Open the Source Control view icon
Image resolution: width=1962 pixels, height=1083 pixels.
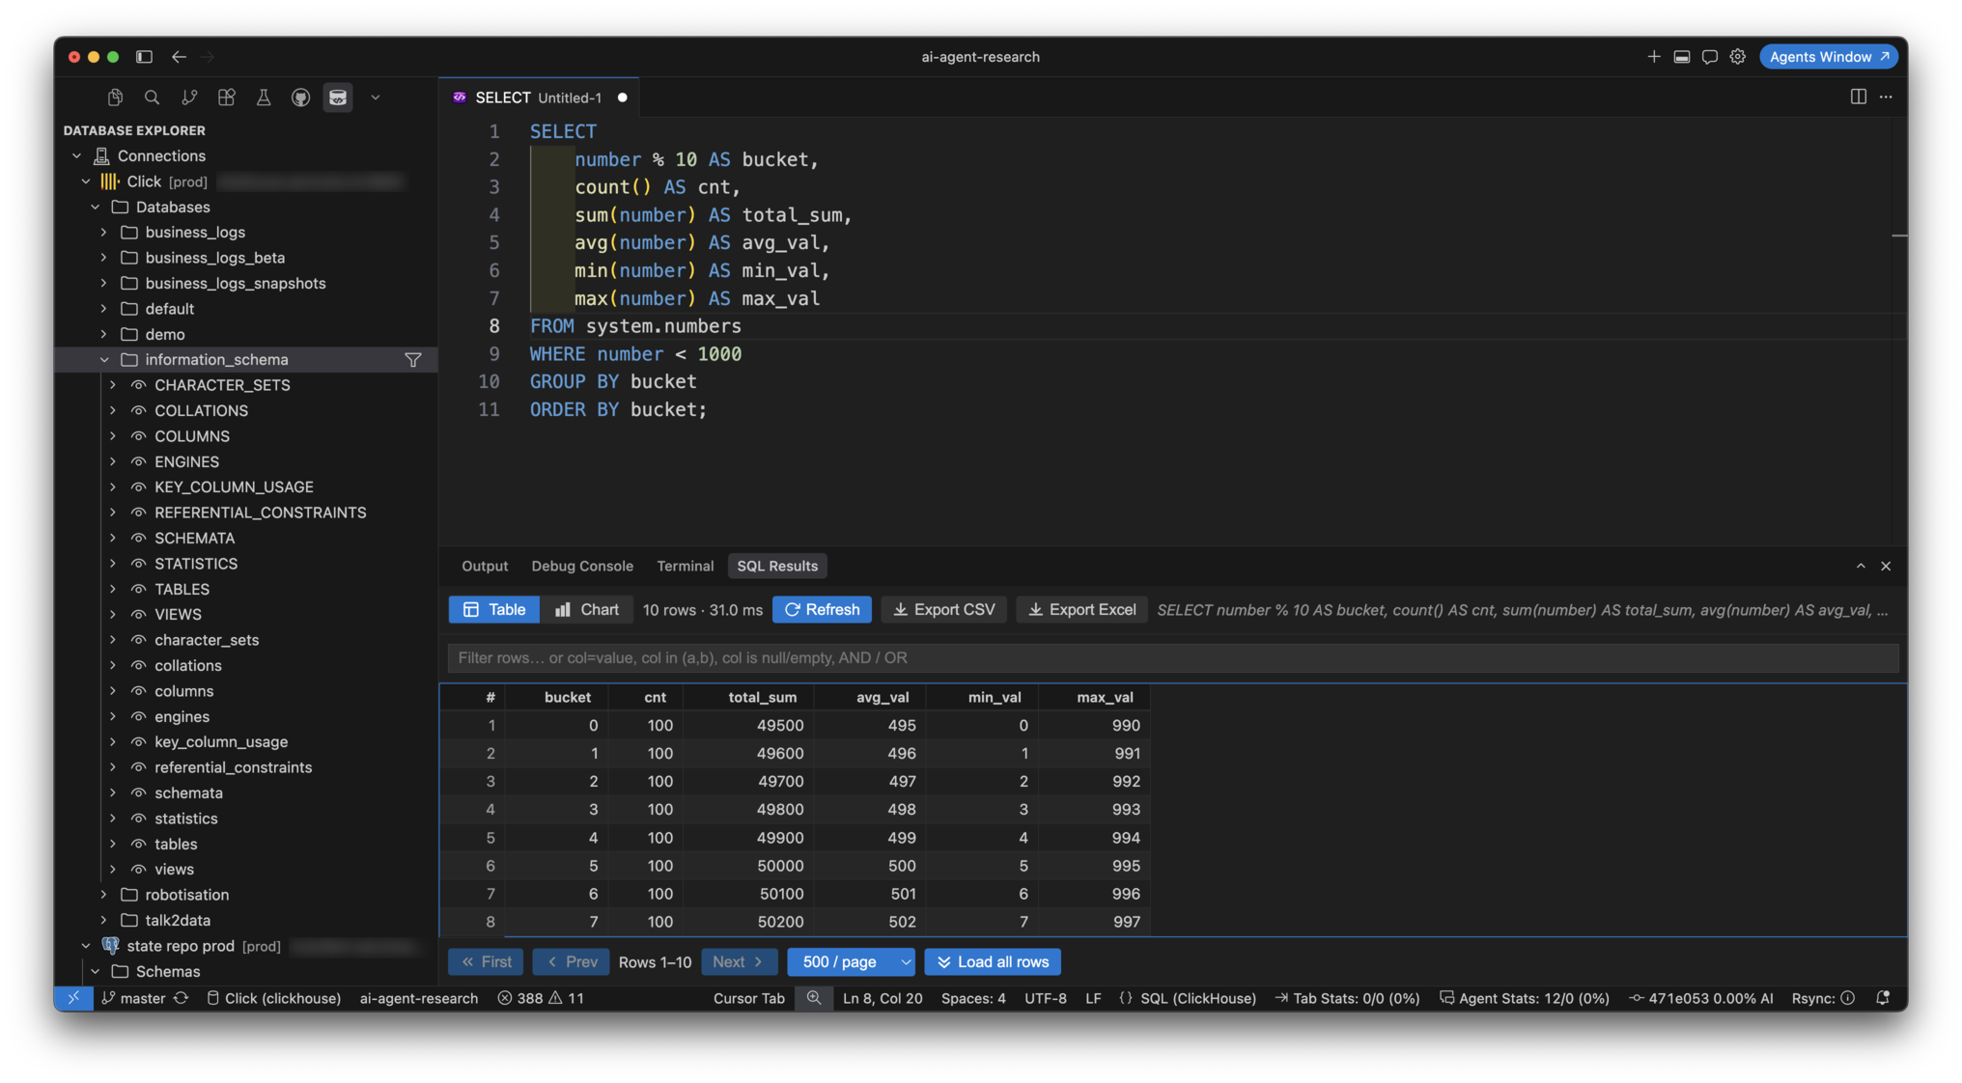189,97
